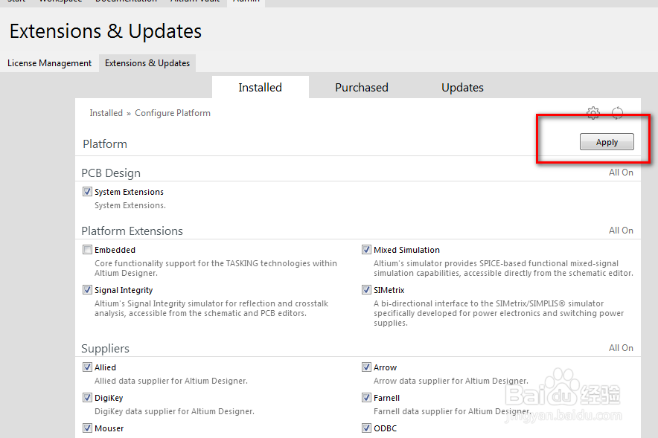Toggle the Arrow supplier checkbox
Image resolution: width=658 pixels, height=438 pixels.
pyautogui.click(x=366, y=367)
